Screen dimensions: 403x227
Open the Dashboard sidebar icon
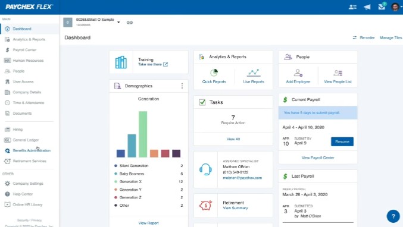pyautogui.click(x=7, y=29)
